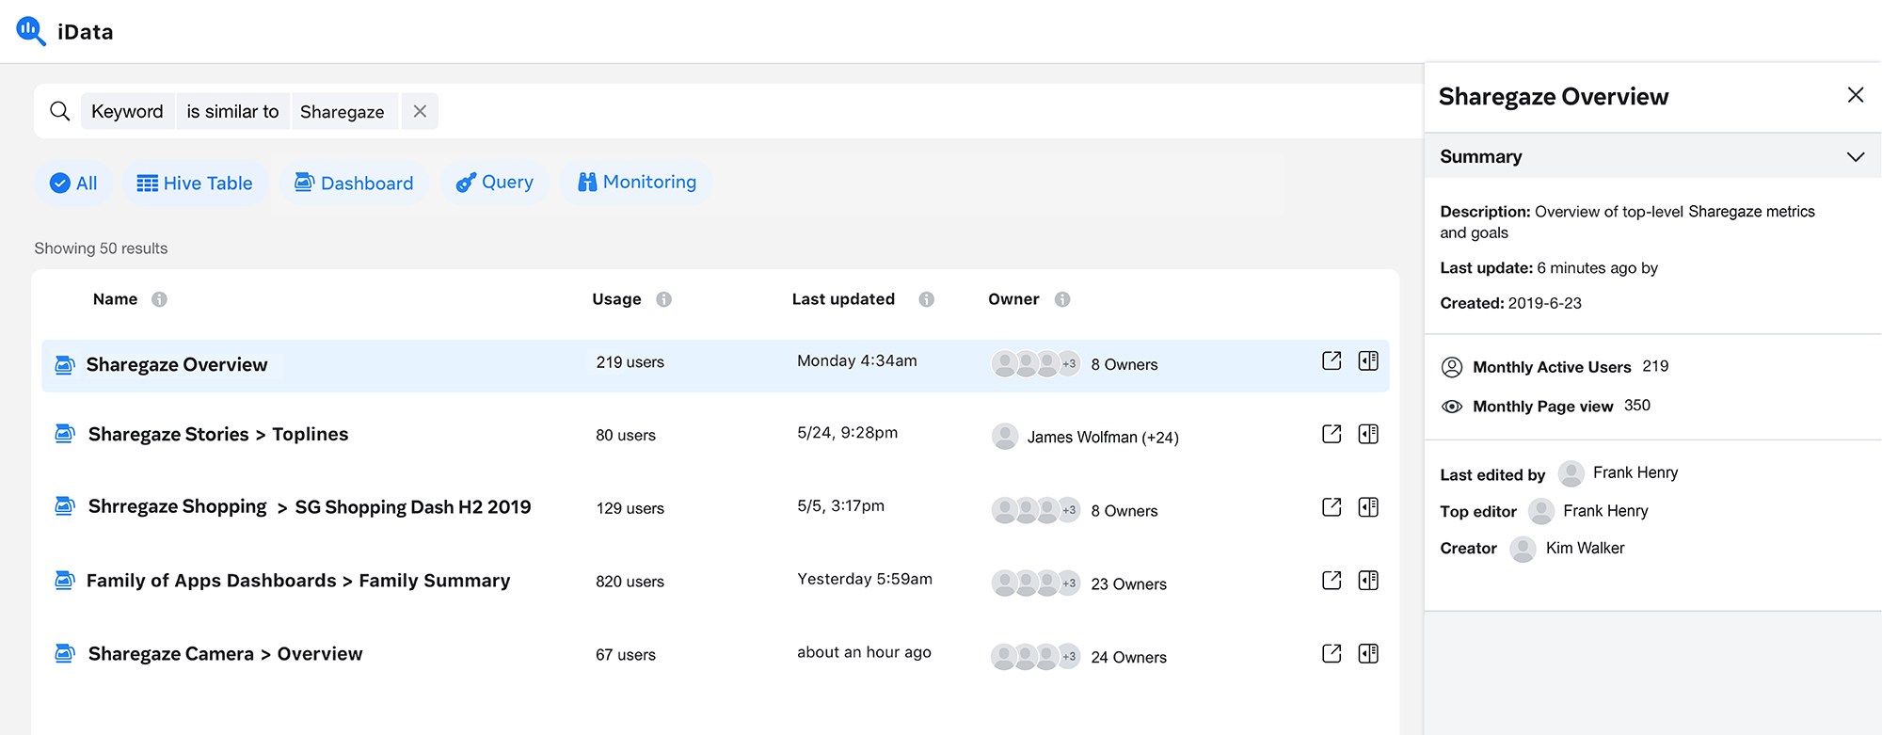1882x735 pixels.
Task: Filter by Dashboard type
Action: pyautogui.click(x=354, y=184)
